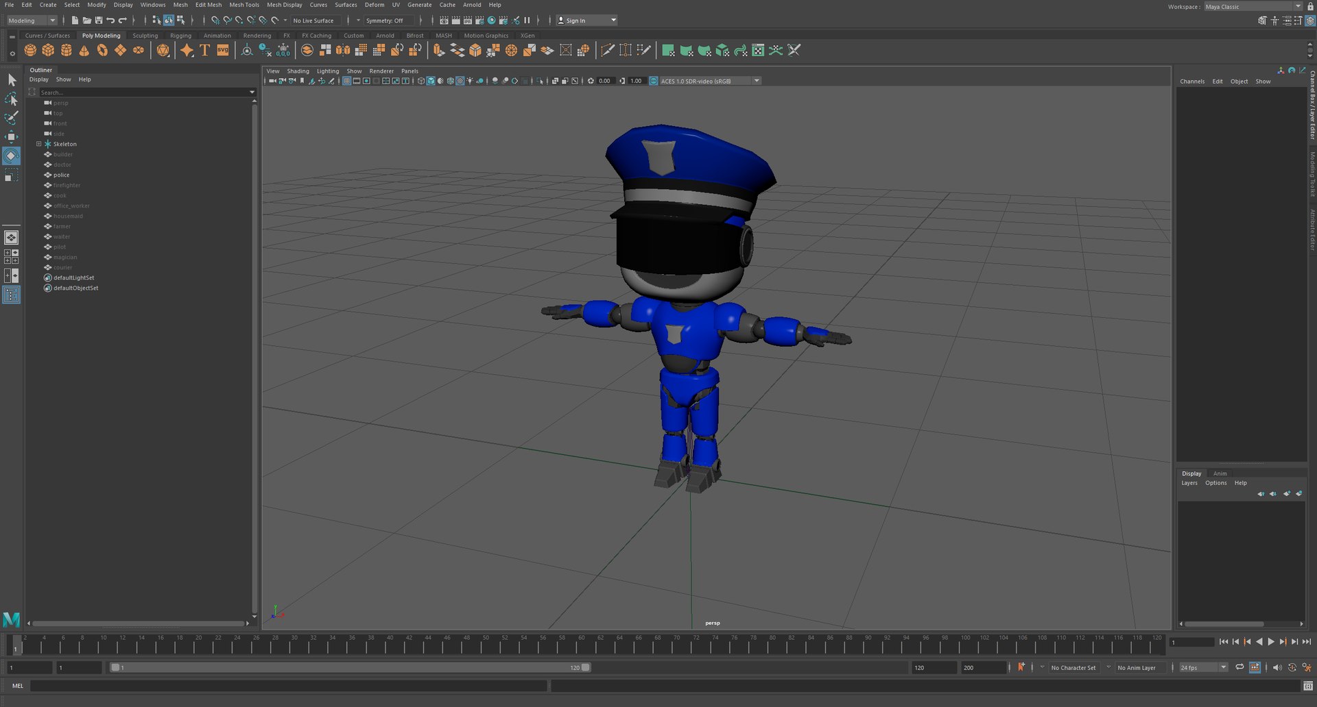Viewport: 1317px width, 707px height.
Task: Create a polygon cube from the shelf
Action: tap(48, 50)
